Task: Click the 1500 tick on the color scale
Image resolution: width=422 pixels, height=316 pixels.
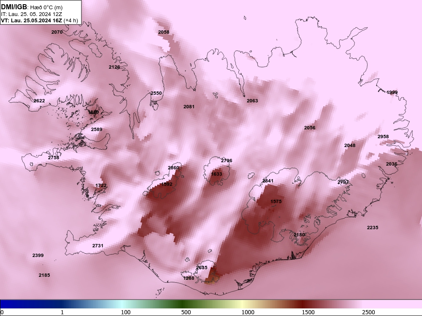Action: pos(308,312)
